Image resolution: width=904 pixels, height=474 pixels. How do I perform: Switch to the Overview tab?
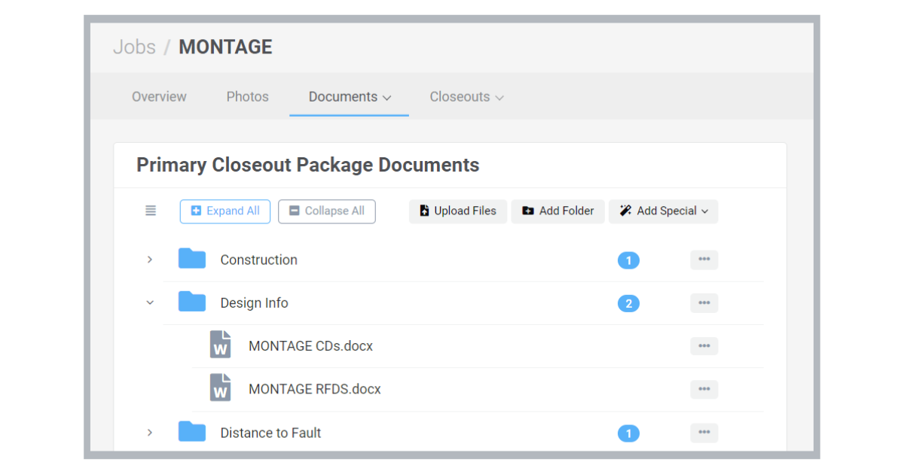tap(159, 96)
